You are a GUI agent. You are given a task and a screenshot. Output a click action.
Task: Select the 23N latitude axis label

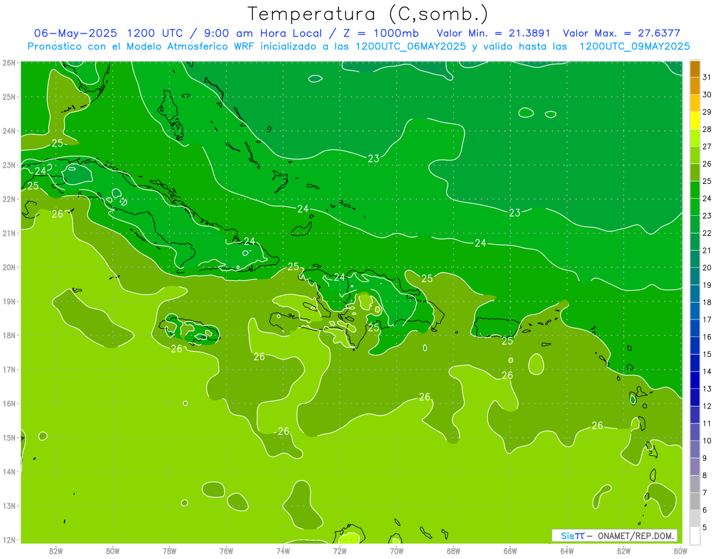coord(9,165)
